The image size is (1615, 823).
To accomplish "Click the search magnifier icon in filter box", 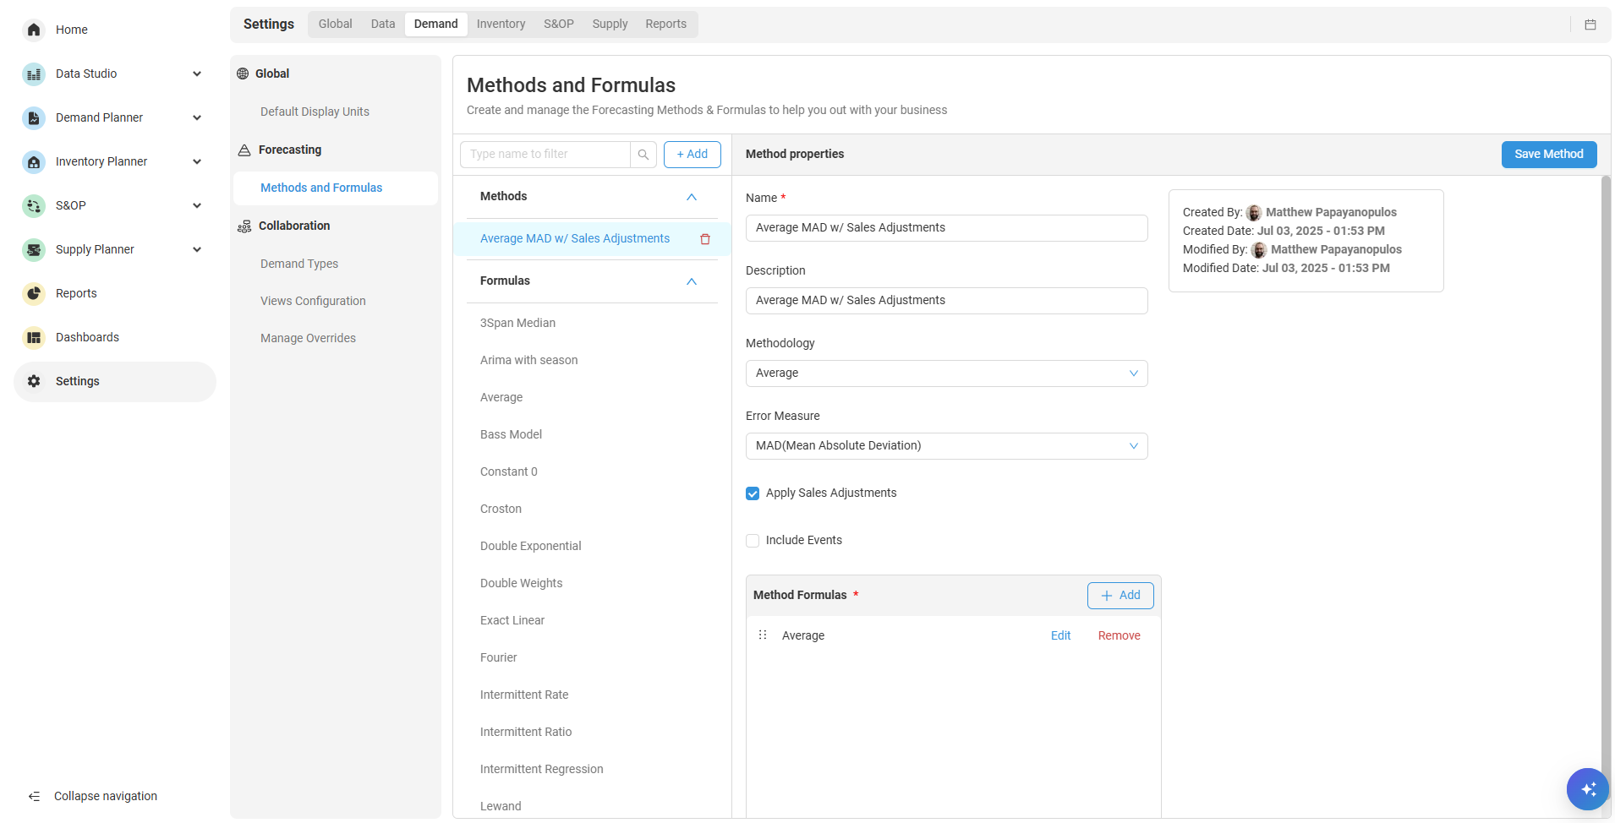I will pos(643,155).
